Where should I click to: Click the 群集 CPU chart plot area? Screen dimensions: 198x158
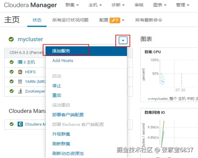[x=179, y=73]
